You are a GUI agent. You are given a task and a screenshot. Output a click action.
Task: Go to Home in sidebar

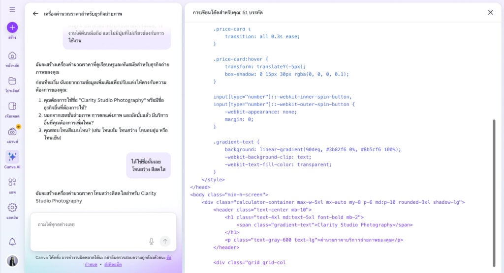(12, 56)
